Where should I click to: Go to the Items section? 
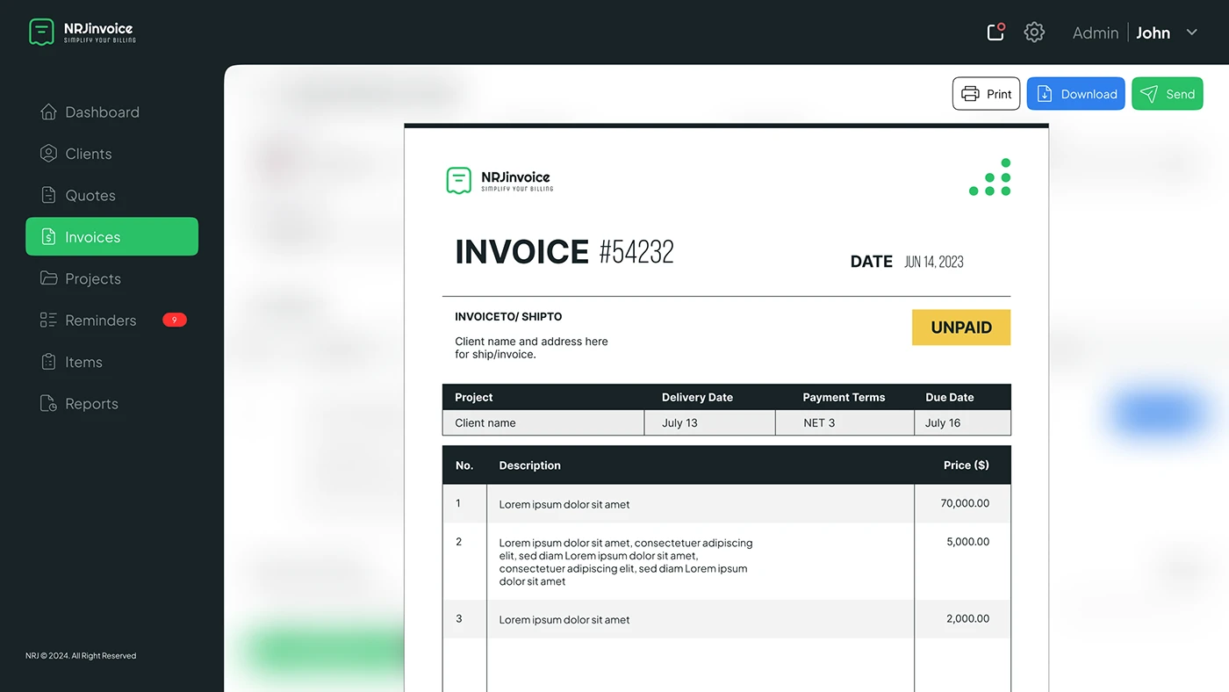111,362
